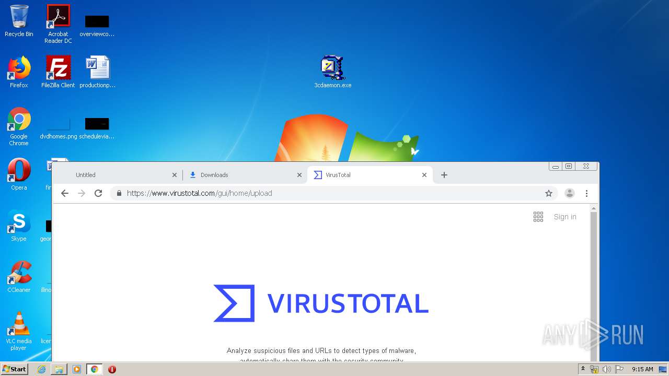The width and height of the screenshot is (669, 376).
Task: Open the Firefox desktop shortcut
Action: pyautogui.click(x=19, y=72)
